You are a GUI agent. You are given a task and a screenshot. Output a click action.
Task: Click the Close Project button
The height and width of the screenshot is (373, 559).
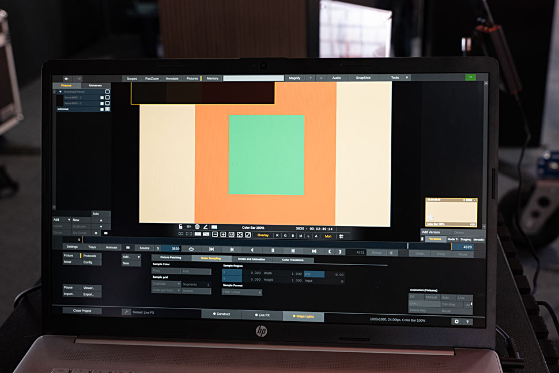(x=82, y=311)
